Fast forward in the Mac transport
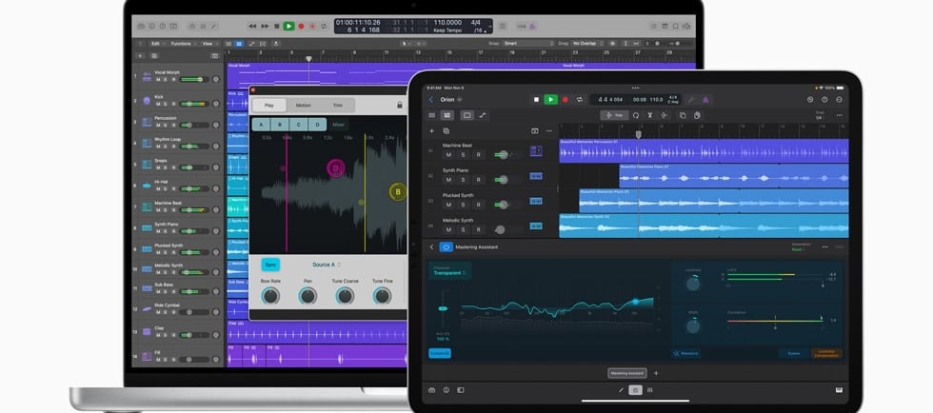Image resolution: width=933 pixels, height=413 pixels. point(265,27)
